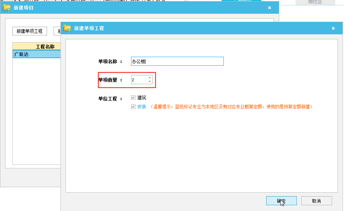Select the 广联达 row in the list
Image resolution: width=344 pixels, height=211 pixels.
[x=36, y=54]
